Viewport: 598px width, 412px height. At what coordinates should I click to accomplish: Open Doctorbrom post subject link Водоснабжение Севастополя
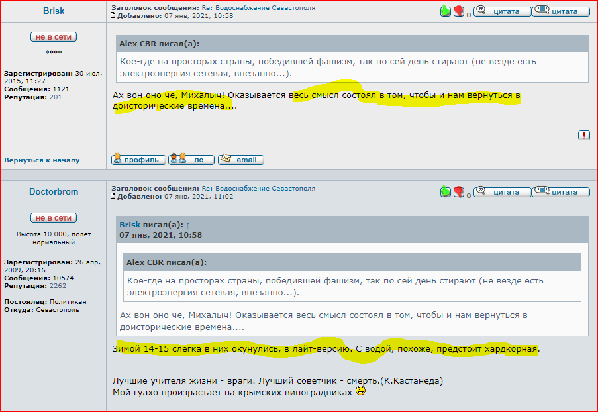click(258, 189)
